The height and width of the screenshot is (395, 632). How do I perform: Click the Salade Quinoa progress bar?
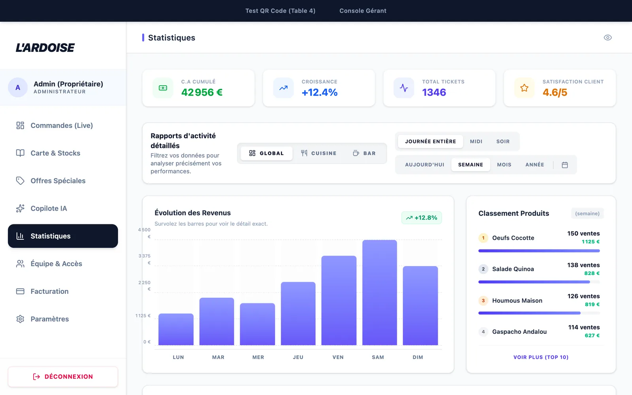539,282
